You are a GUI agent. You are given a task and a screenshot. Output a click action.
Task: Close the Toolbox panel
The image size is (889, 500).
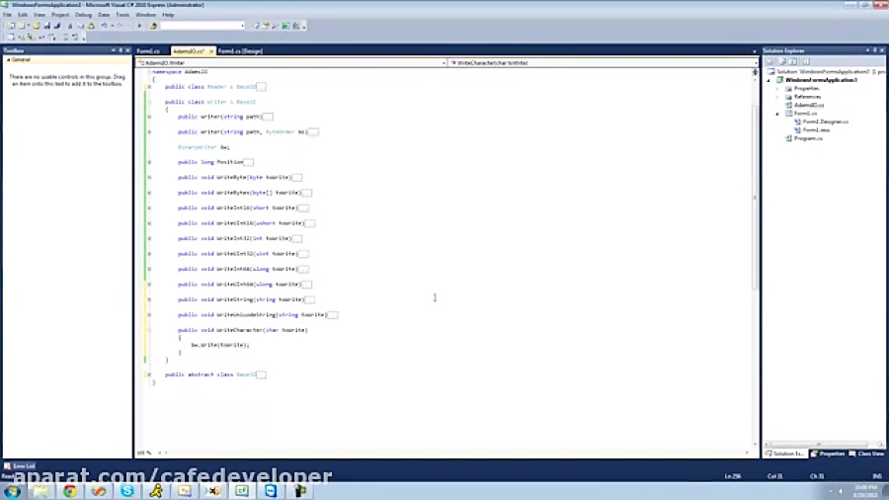[x=127, y=50]
